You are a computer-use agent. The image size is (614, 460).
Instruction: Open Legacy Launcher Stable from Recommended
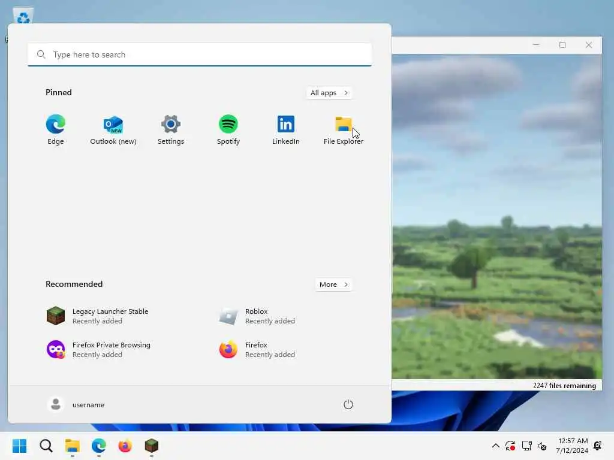(98, 316)
